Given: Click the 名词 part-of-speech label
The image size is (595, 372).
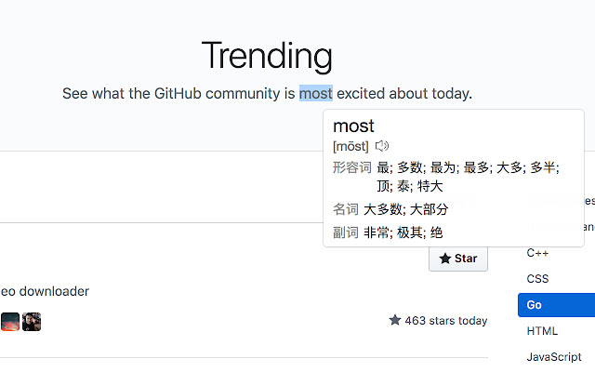Looking at the screenshot, I should pyautogui.click(x=345, y=209).
